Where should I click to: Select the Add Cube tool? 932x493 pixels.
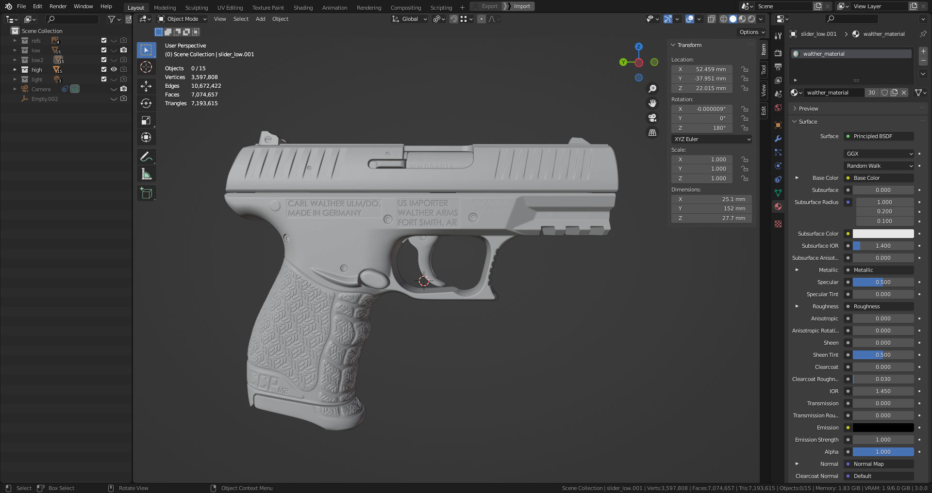click(146, 193)
